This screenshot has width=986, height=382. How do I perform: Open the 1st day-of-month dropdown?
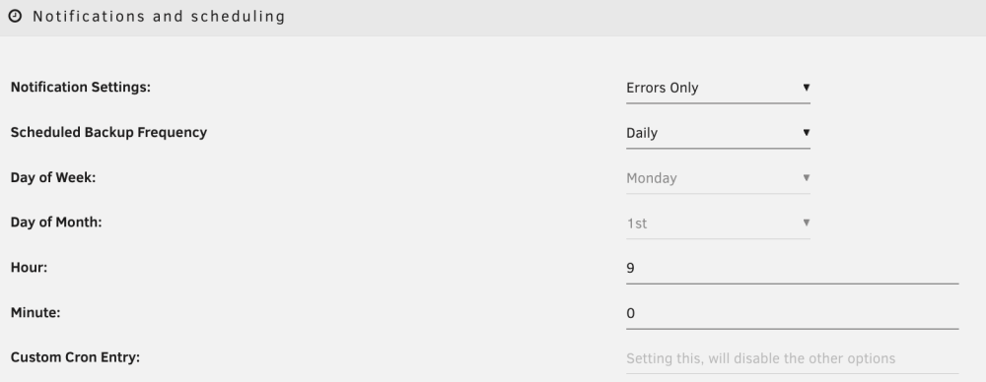pyautogui.click(x=718, y=223)
